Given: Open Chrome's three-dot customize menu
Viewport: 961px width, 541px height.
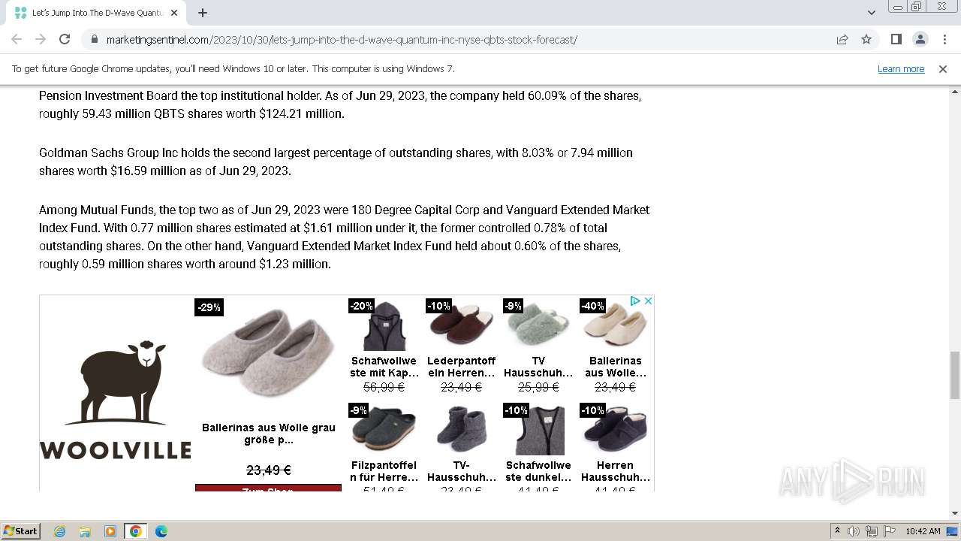Looking at the screenshot, I should tap(944, 39).
